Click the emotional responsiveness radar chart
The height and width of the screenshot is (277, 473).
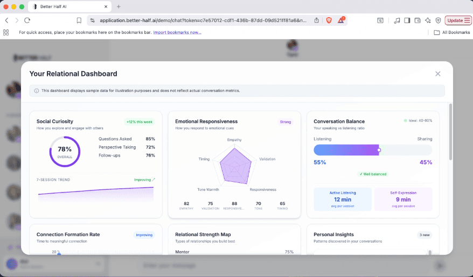235,165
